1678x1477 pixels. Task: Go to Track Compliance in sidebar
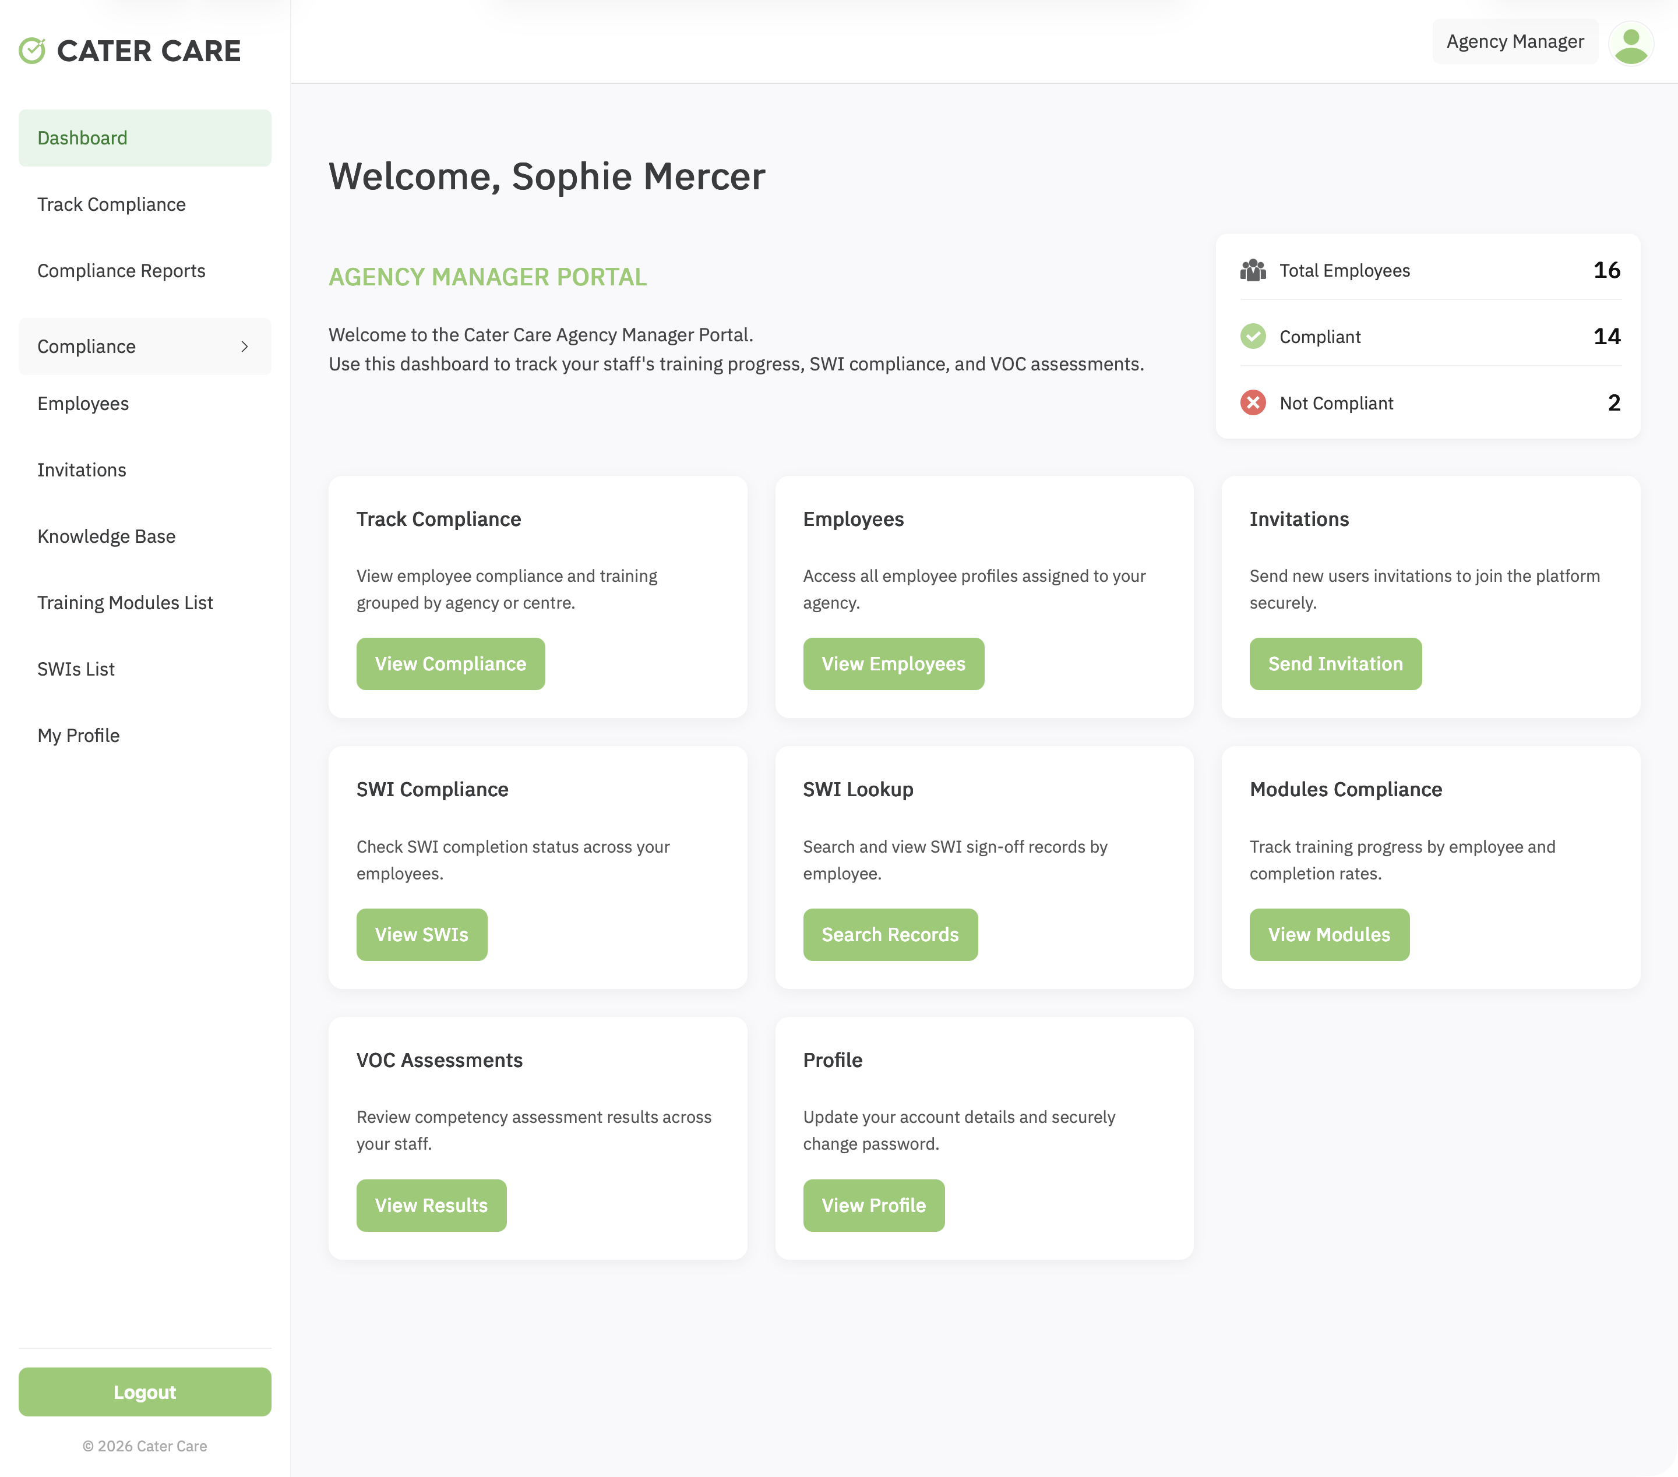tap(144, 204)
